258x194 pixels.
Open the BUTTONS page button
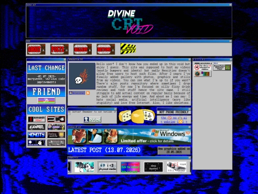(106, 49)
